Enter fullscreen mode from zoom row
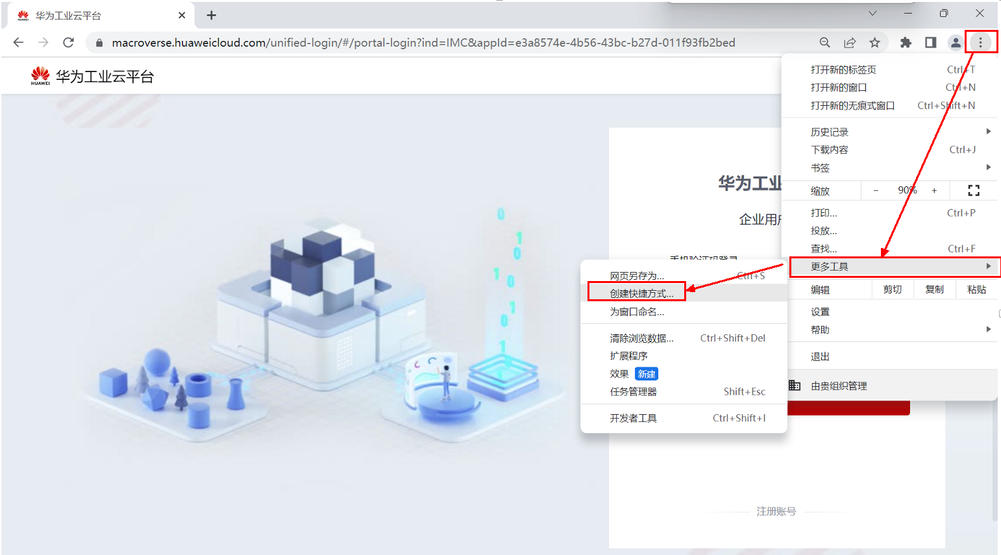 coord(974,190)
